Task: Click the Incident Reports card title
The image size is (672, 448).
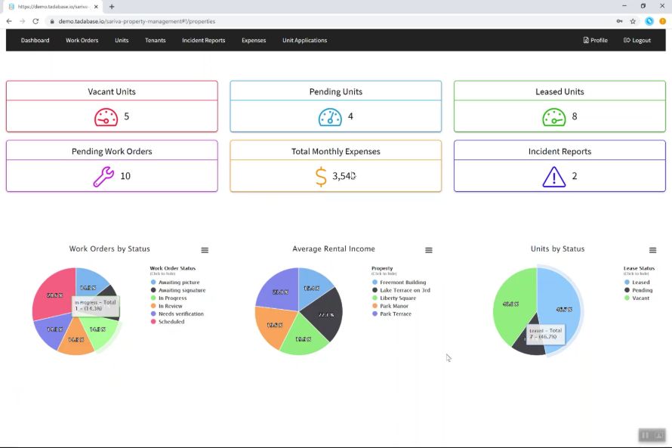Action: (559, 151)
